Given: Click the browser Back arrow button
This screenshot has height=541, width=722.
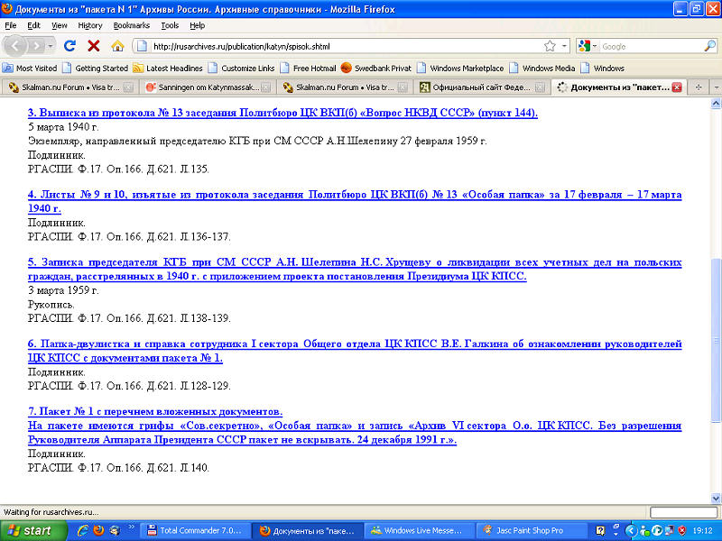Looking at the screenshot, I should pyautogui.click(x=17, y=45).
